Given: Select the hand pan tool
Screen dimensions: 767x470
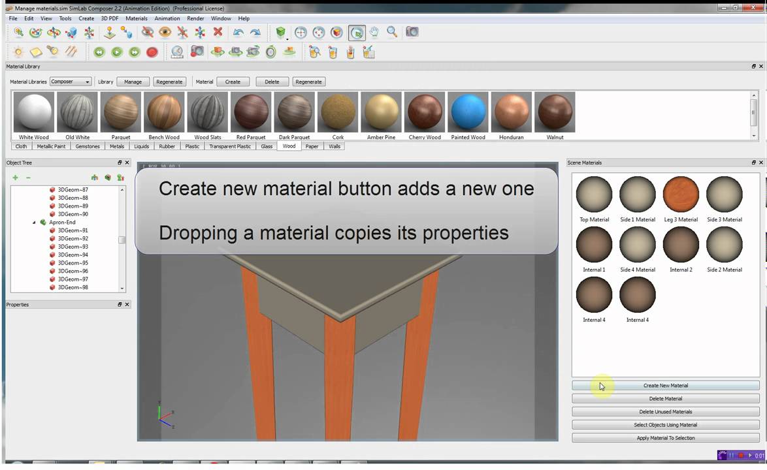Looking at the screenshot, I should click(x=374, y=32).
